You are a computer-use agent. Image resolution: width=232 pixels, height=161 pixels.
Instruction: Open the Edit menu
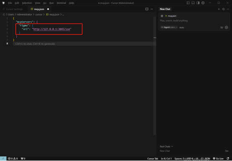click(17, 3)
